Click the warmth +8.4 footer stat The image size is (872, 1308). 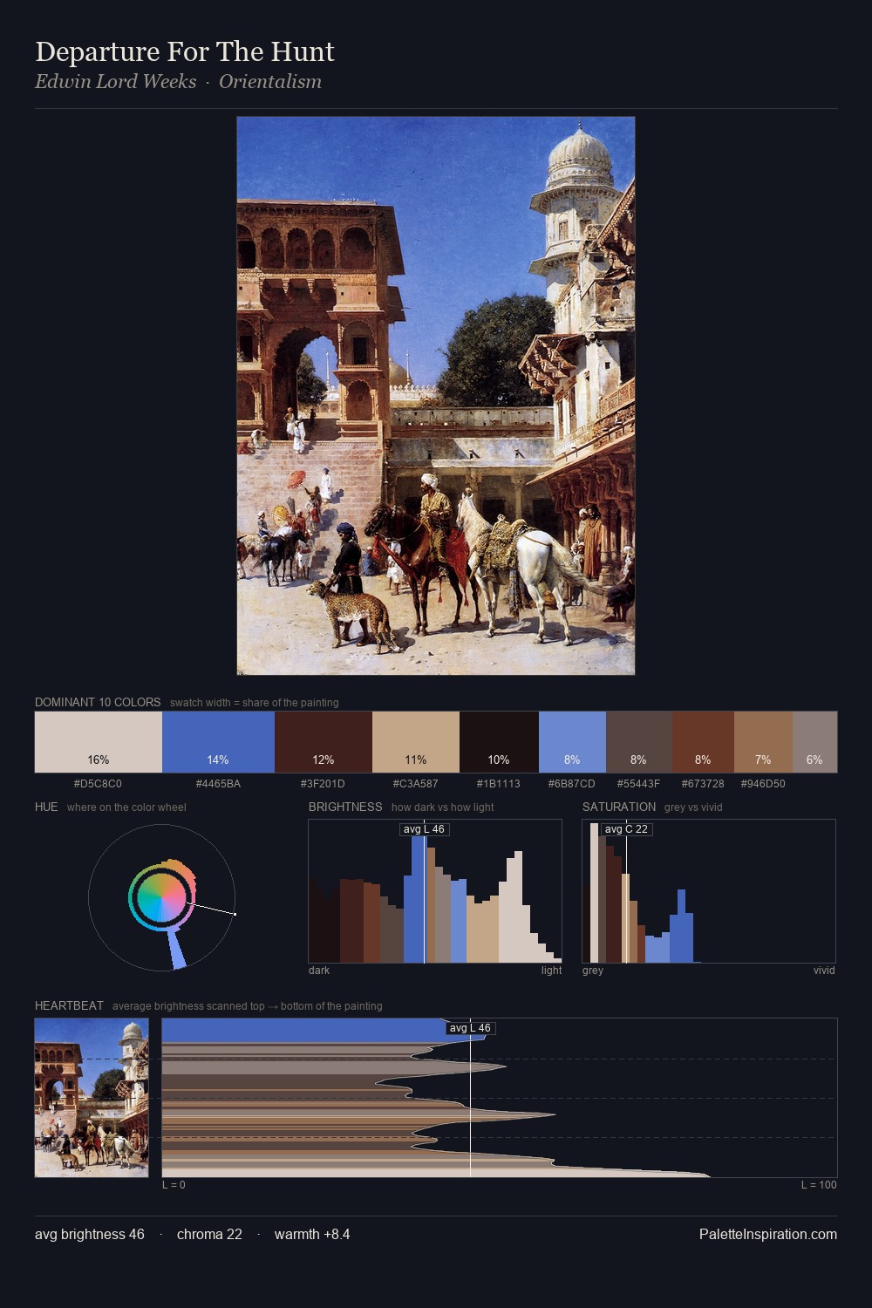click(x=312, y=1234)
